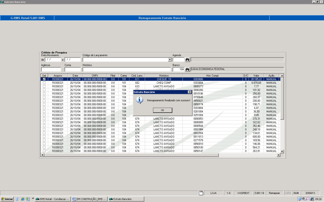Click the network tray icon
324x202 pixels.
click(x=300, y=199)
